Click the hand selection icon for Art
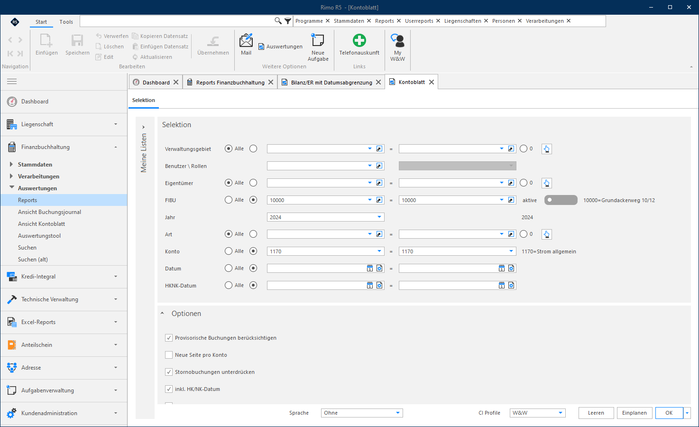This screenshot has width=699, height=427. click(547, 234)
